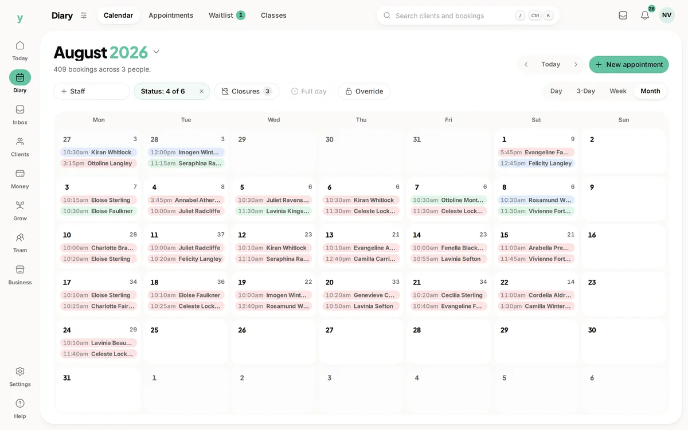This screenshot has height=430, width=688.
Task: Switch to the Waitlist tab
Action: tap(227, 15)
